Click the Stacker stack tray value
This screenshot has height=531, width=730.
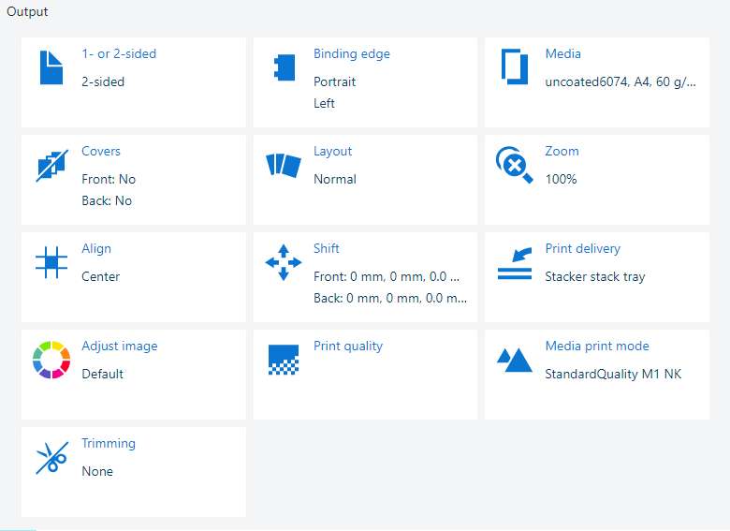[595, 276]
